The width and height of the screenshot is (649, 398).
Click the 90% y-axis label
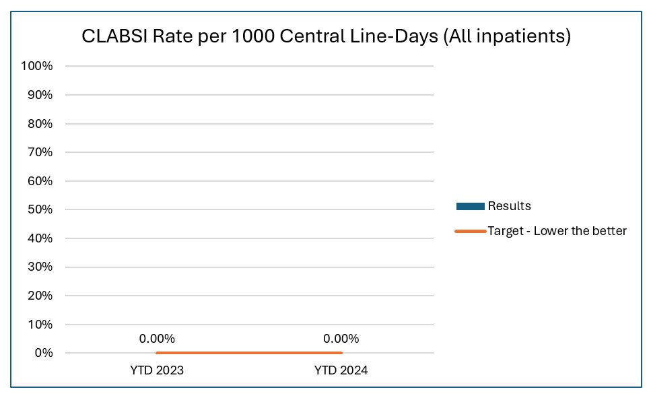tap(40, 95)
